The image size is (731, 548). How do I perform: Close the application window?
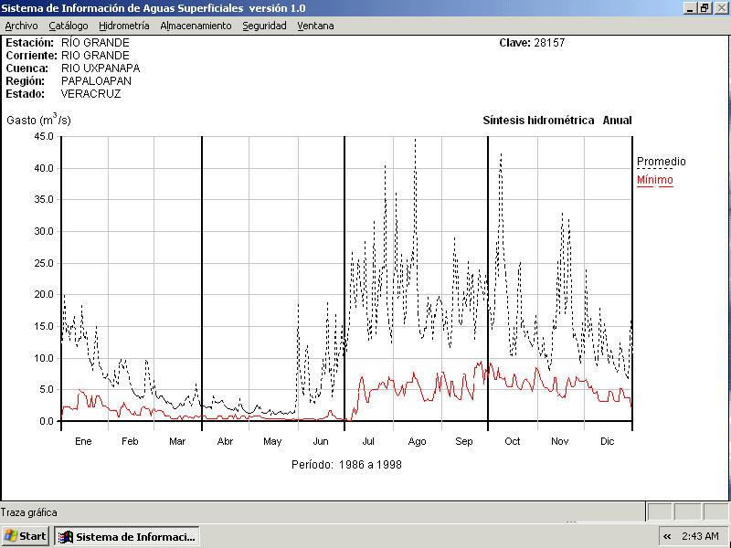(x=720, y=7)
